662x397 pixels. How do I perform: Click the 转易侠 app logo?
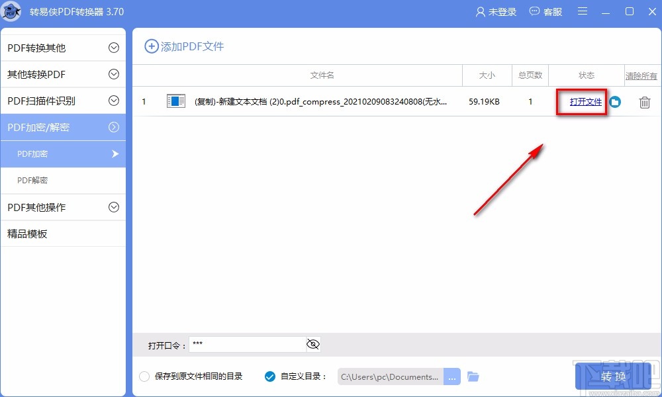(x=11, y=11)
